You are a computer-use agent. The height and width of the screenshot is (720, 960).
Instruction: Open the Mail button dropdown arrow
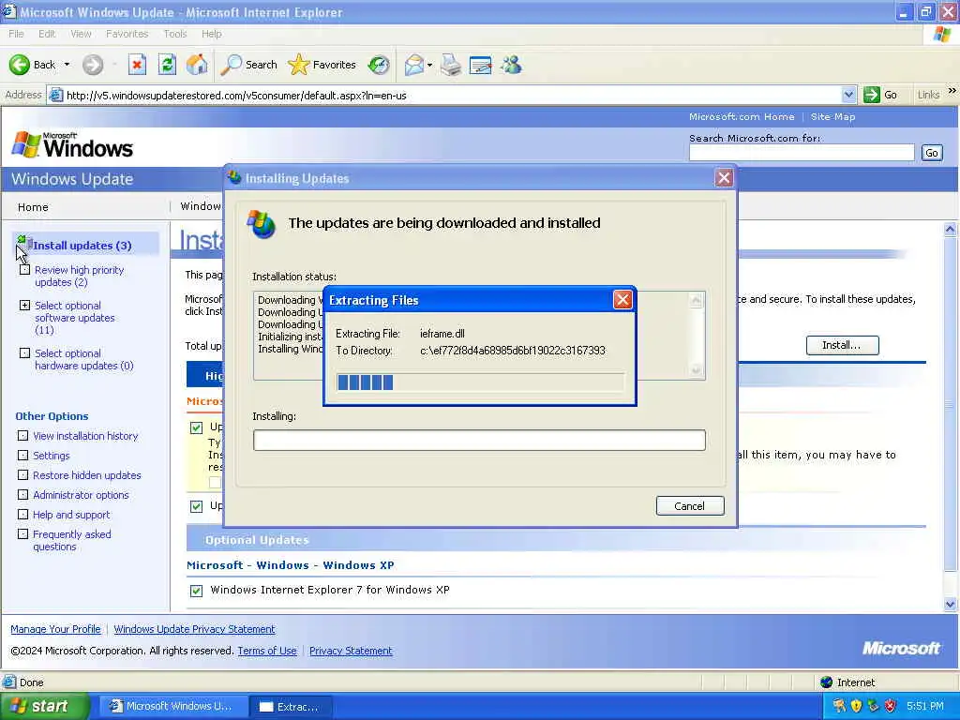pos(429,65)
